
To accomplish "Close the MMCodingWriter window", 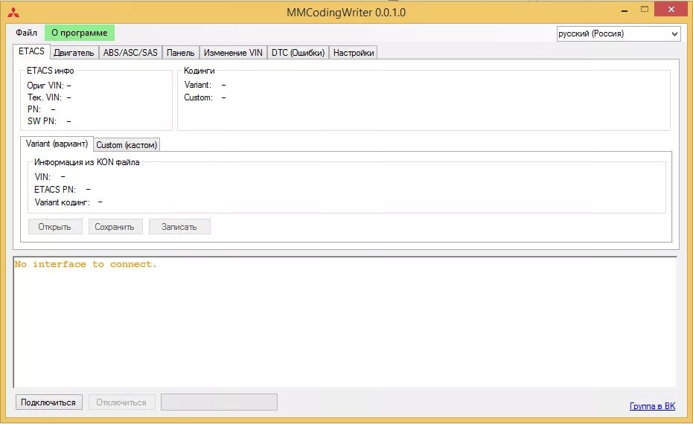I will coord(671,9).
